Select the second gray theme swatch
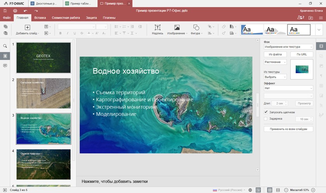 [275, 30]
